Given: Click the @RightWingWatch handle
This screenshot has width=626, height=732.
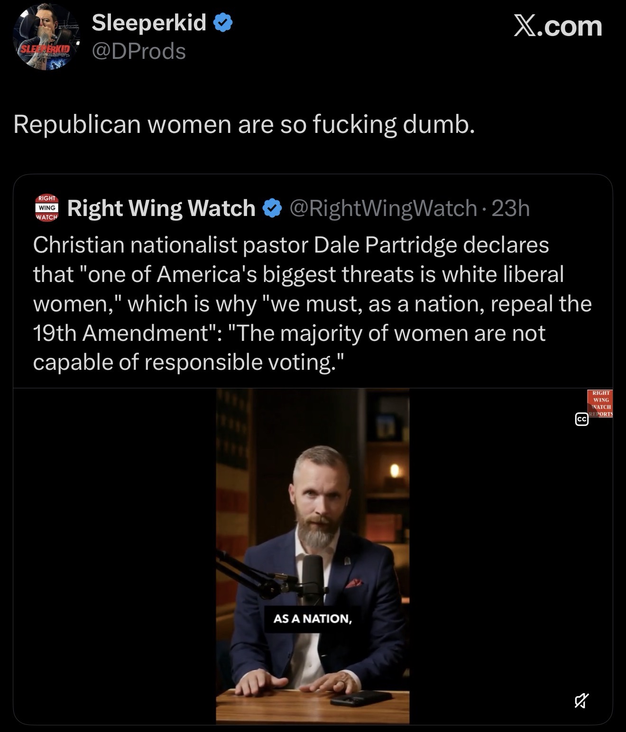Looking at the screenshot, I should click(383, 208).
